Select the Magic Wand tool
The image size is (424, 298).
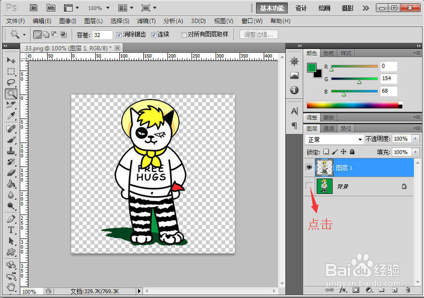click(11, 94)
